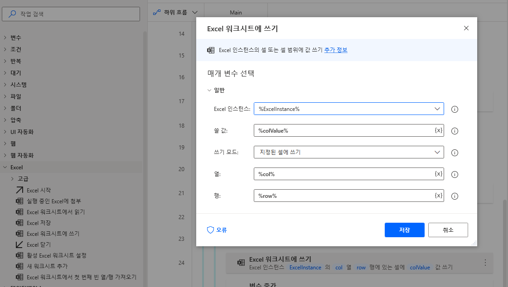Click the Excel 닫기 arrow icon

(x=19, y=244)
